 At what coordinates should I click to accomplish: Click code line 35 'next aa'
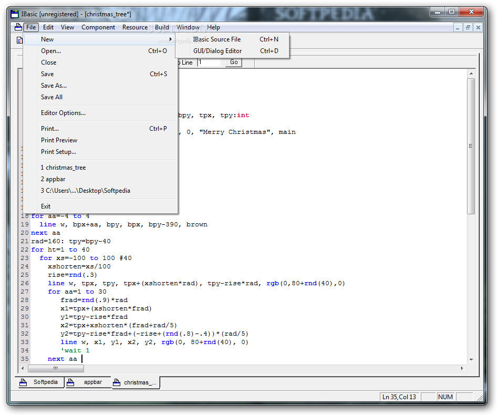[x=62, y=359]
